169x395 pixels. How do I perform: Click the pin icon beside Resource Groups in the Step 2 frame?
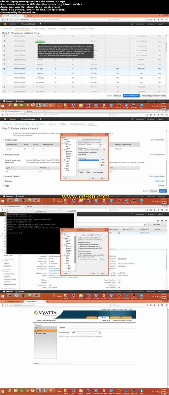pos(41,24)
